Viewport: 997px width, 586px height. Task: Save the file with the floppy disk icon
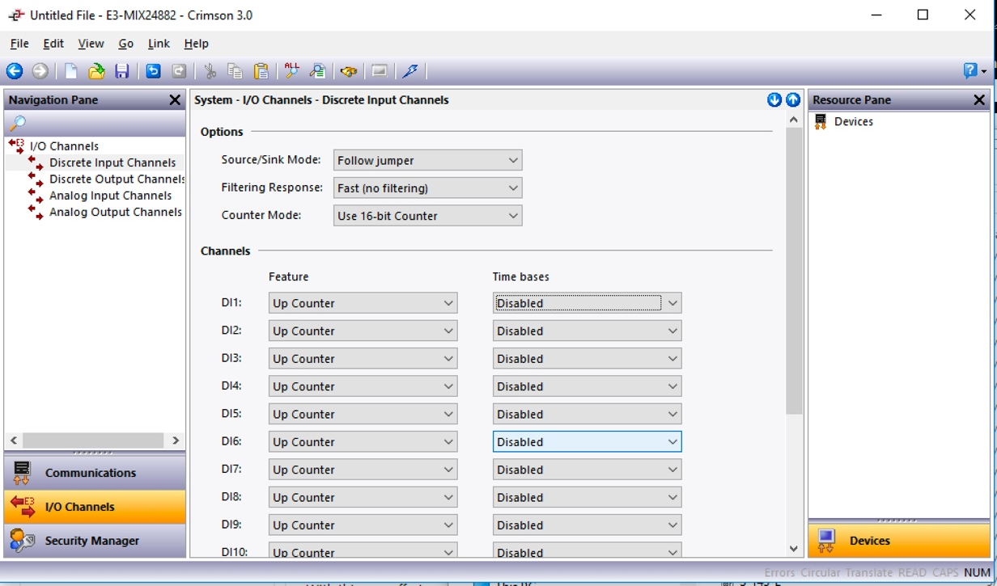[x=122, y=71]
